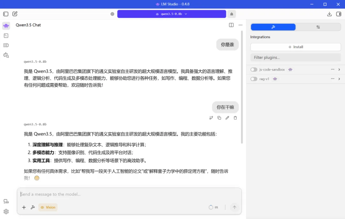Copy the '你在干嘛' message
Image resolution: width=345 pixels, height=219 pixels.
[219, 118]
